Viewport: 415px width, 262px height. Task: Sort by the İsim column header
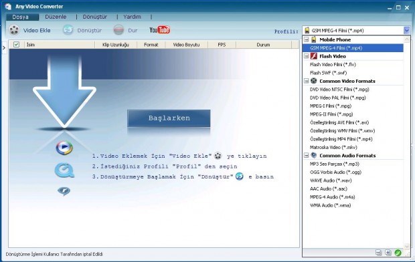[x=60, y=45]
